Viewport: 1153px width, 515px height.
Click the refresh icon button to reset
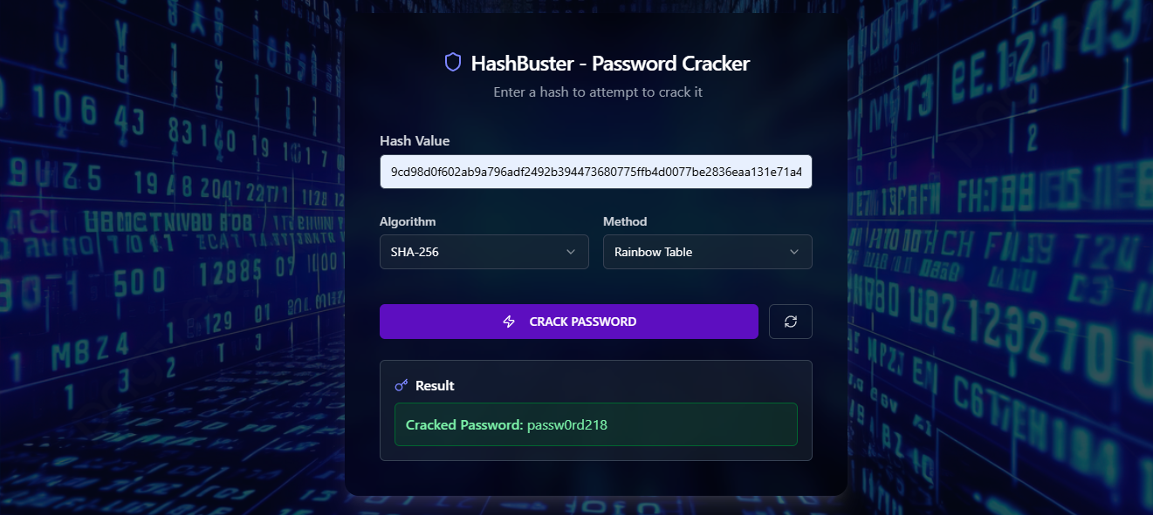791,322
